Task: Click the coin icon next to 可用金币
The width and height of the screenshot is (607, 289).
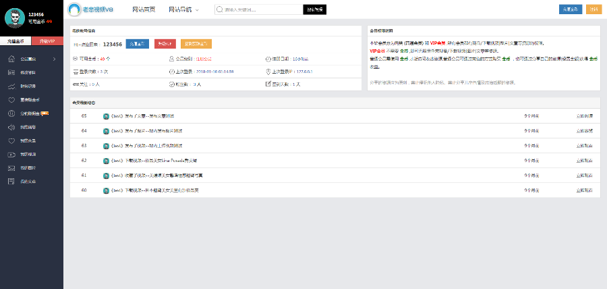Action: [75, 59]
